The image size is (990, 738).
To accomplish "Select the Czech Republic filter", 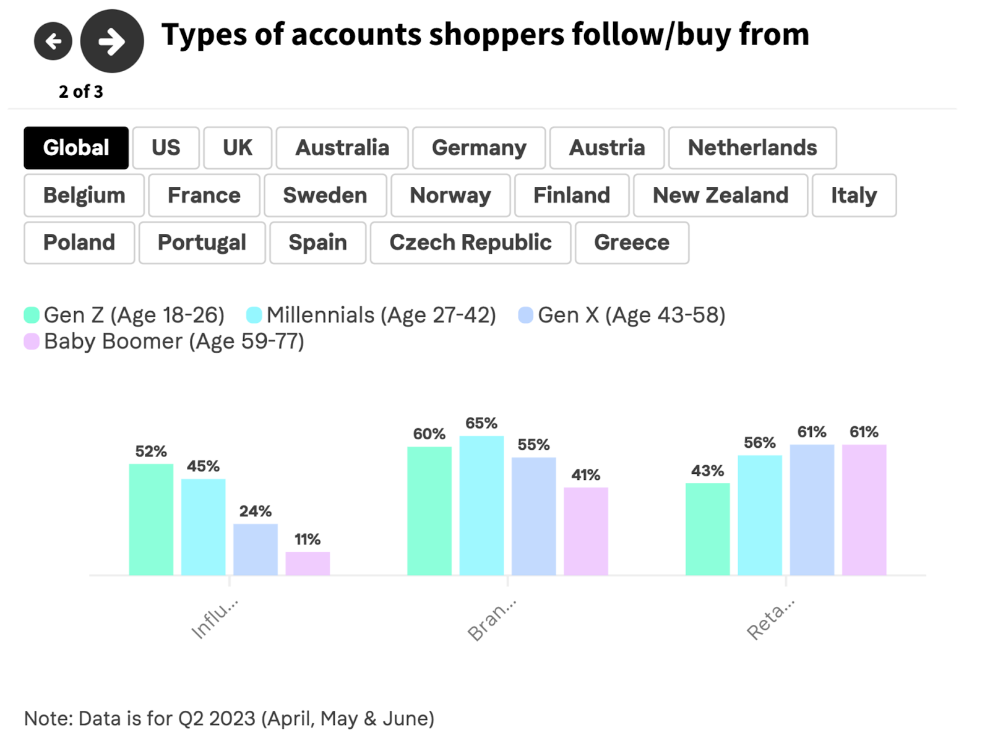I will click(x=470, y=242).
